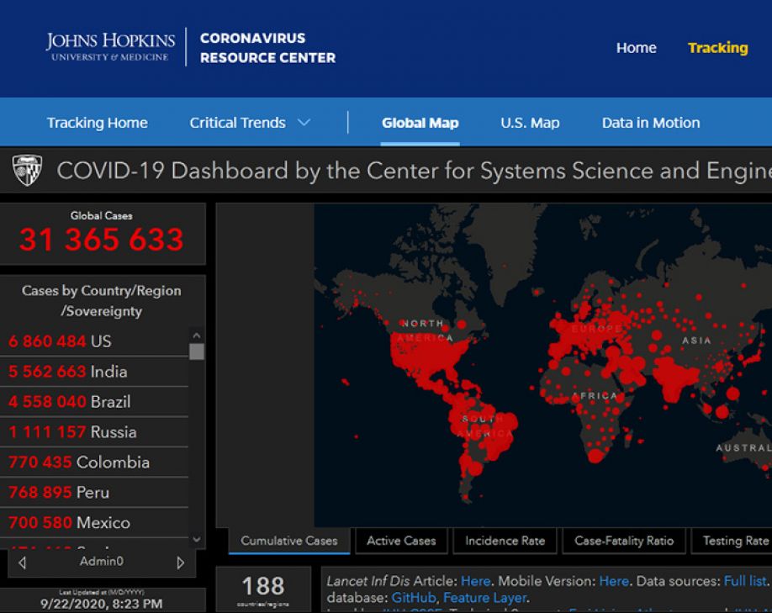Click the Tracking Home link

(97, 123)
